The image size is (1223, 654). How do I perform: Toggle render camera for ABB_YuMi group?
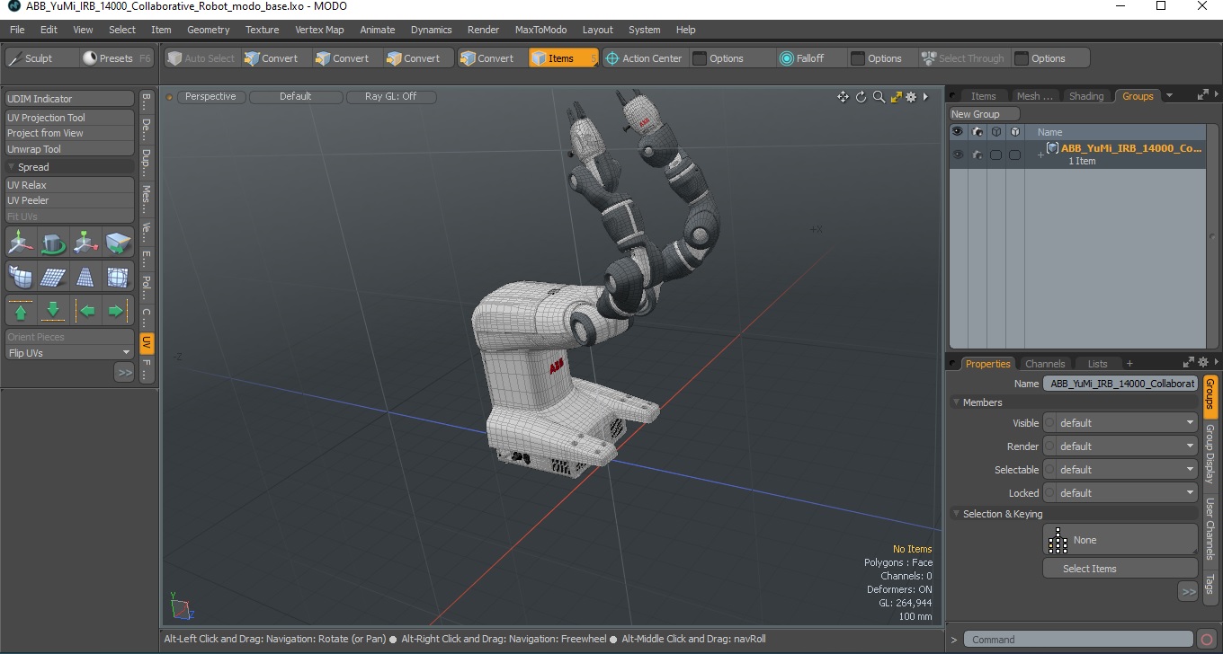tap(977, 155)
